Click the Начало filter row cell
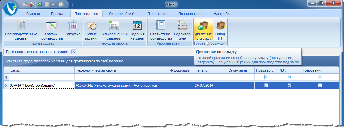Image resolution: width=346 pixels, height=129 pixels. [210, 77]
